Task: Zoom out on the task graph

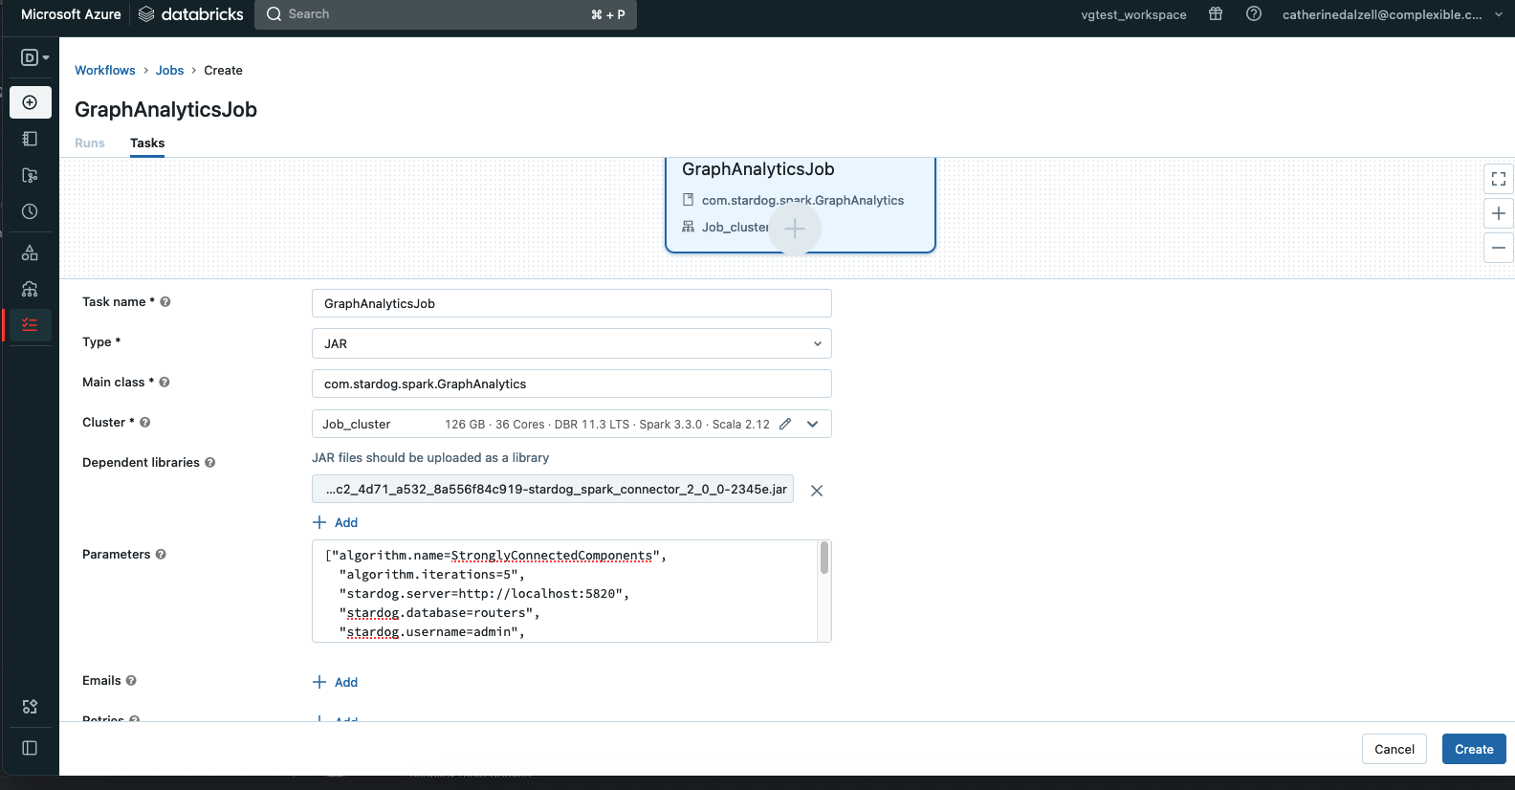Action: (x=1499, y=248)
